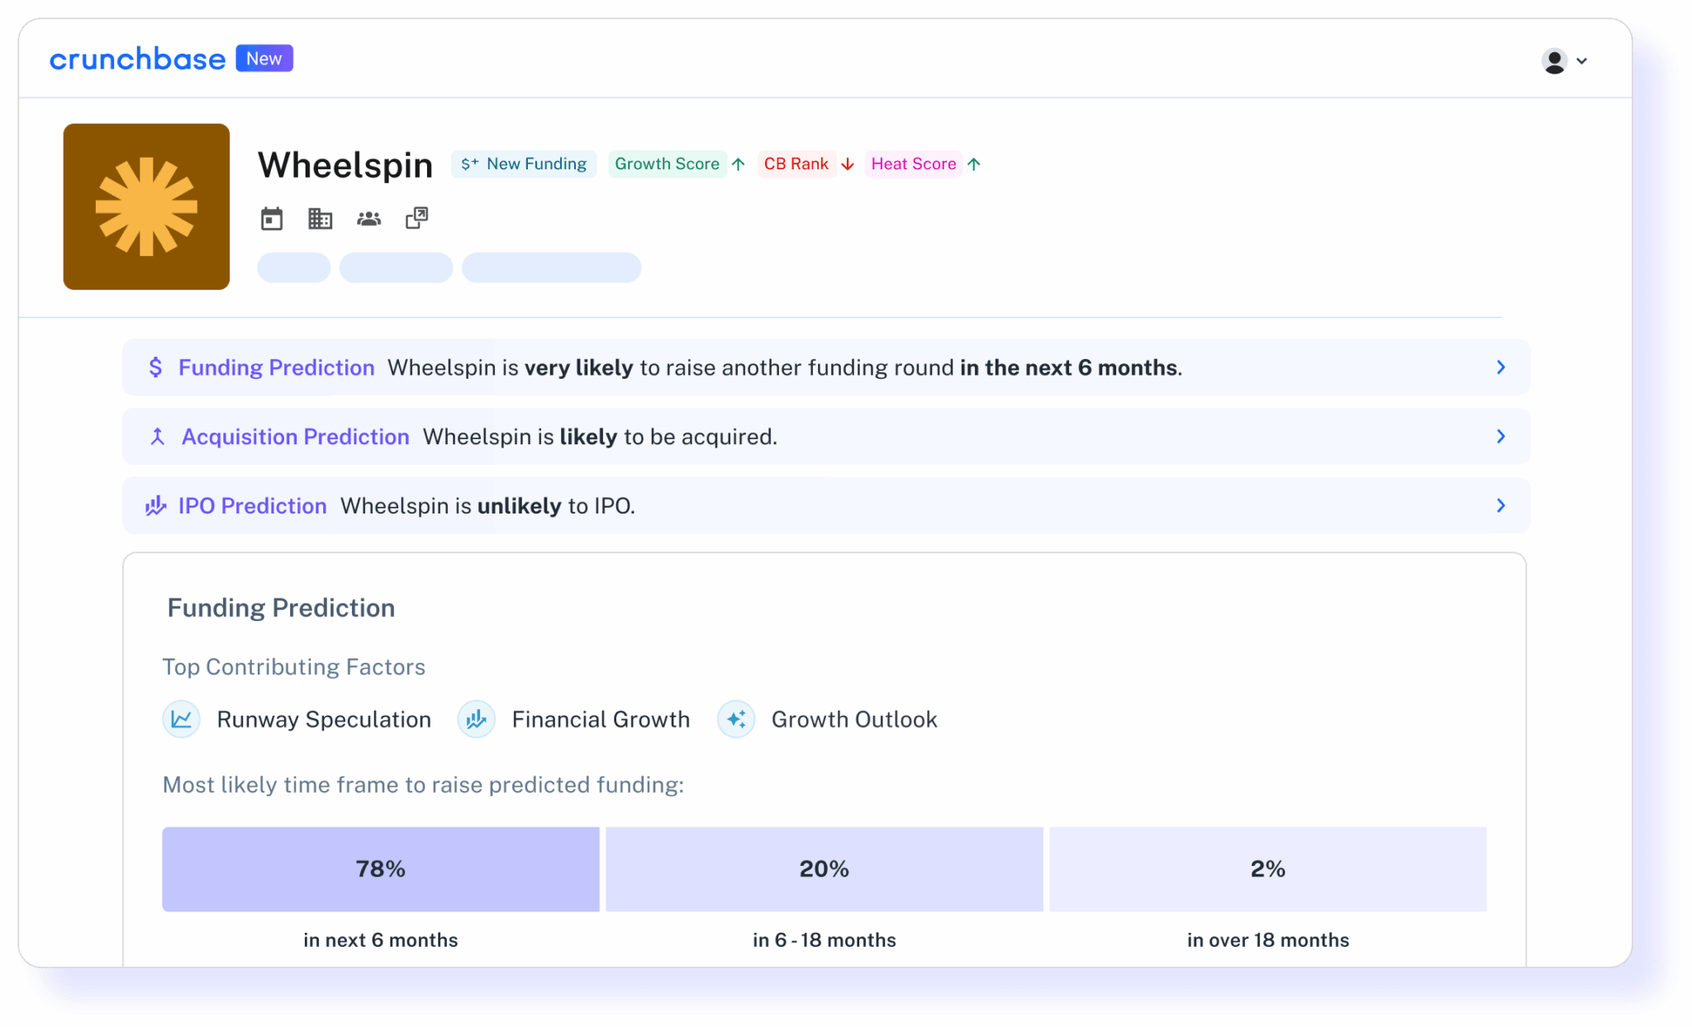1692x1027 pixels.
Task: Select the Growth Outlook sparkle icon
Action: [736, 719]
